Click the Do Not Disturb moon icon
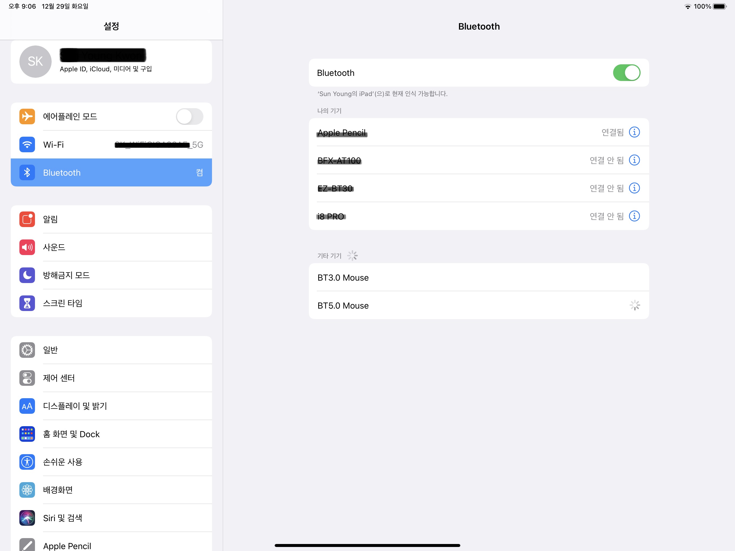735x551 pixels. coord(27,275)
